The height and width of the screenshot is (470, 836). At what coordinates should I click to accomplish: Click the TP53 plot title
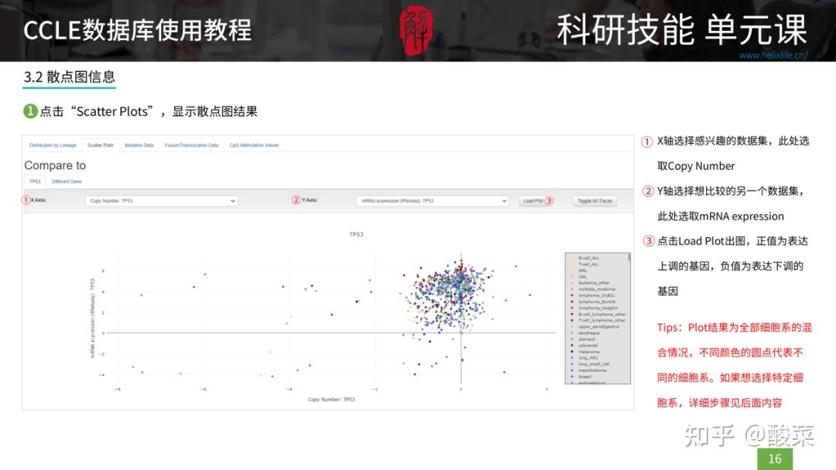tap(356, 235)
